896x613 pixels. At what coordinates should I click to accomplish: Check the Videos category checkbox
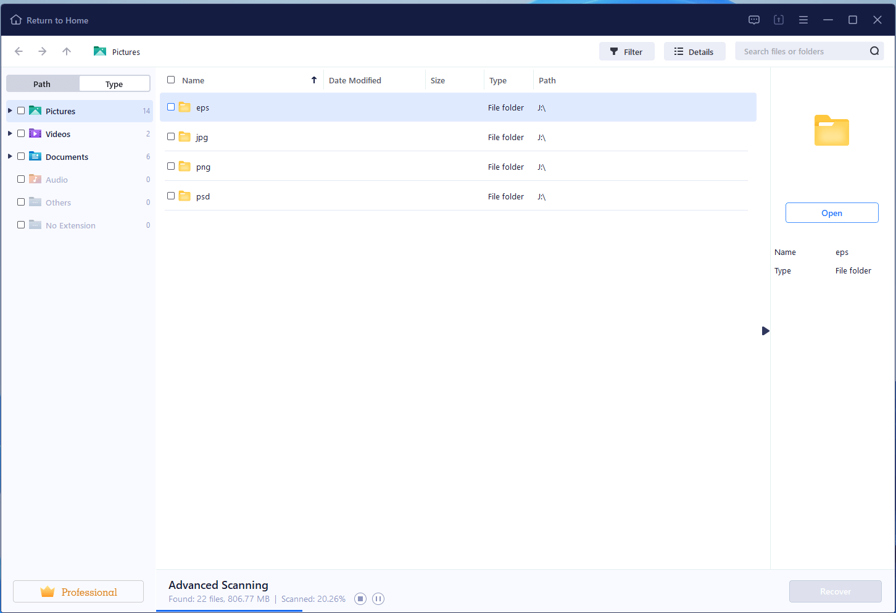tap(21, 133)
